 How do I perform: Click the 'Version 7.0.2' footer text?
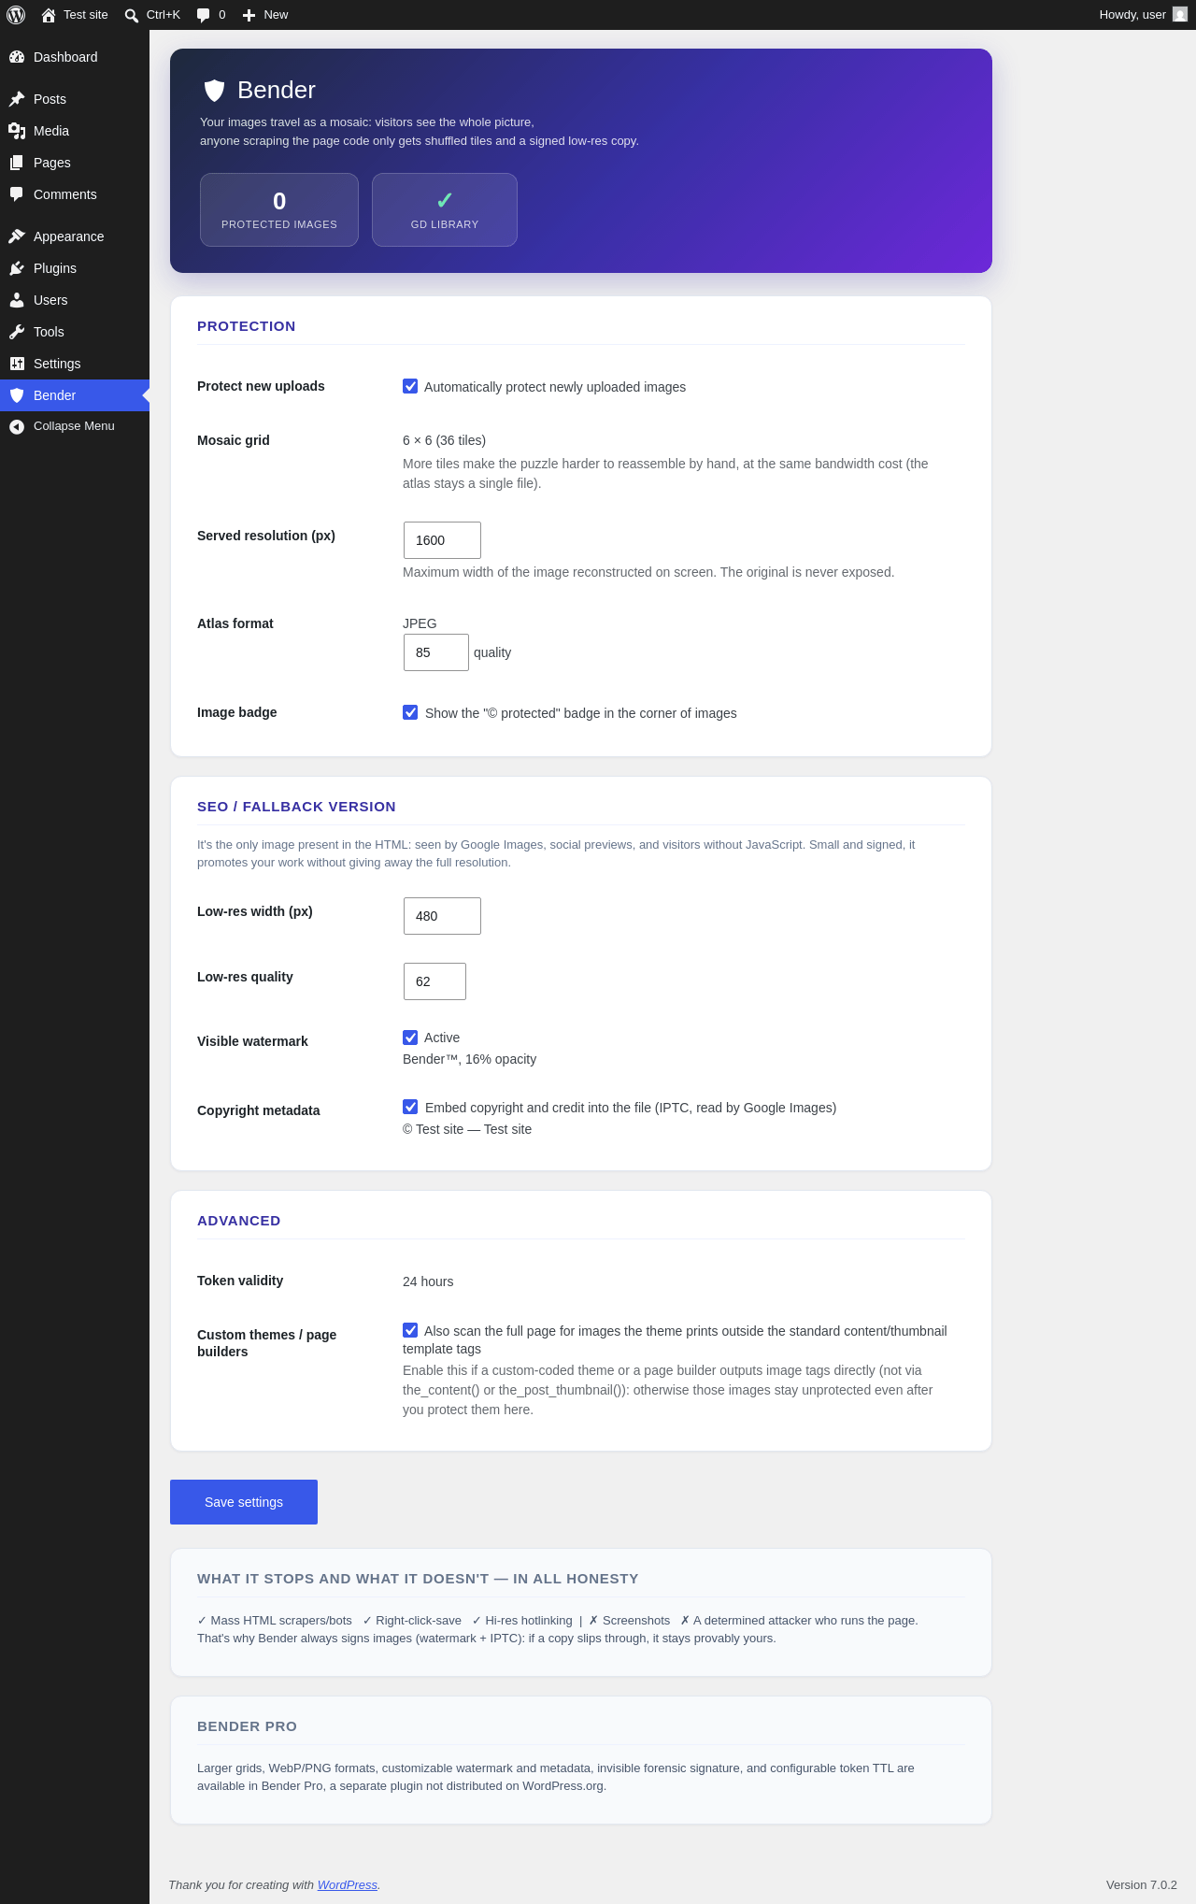coord(1142,1884)
